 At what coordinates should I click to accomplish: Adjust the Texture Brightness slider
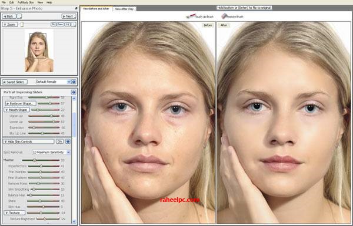[48, 219]
